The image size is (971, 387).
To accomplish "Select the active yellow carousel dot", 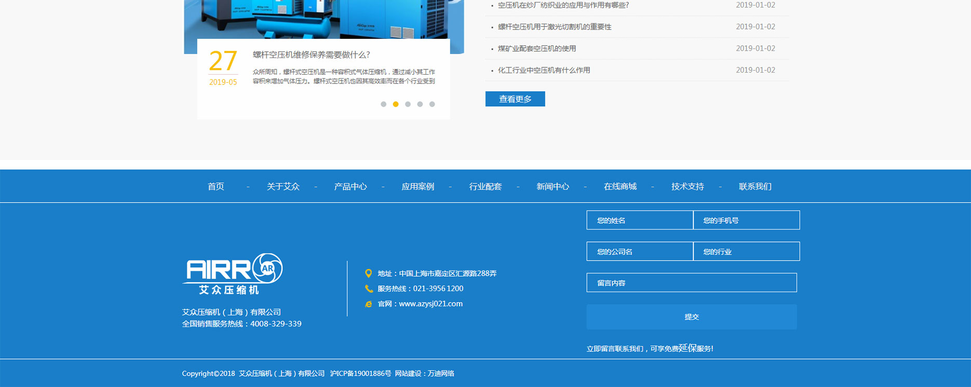I will tap(396, 104).
